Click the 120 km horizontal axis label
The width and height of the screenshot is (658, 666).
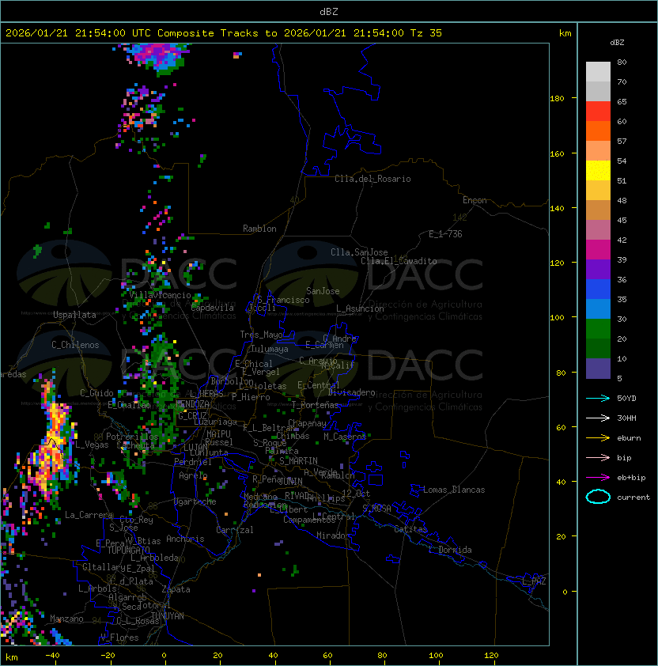[x=491, y=655]
